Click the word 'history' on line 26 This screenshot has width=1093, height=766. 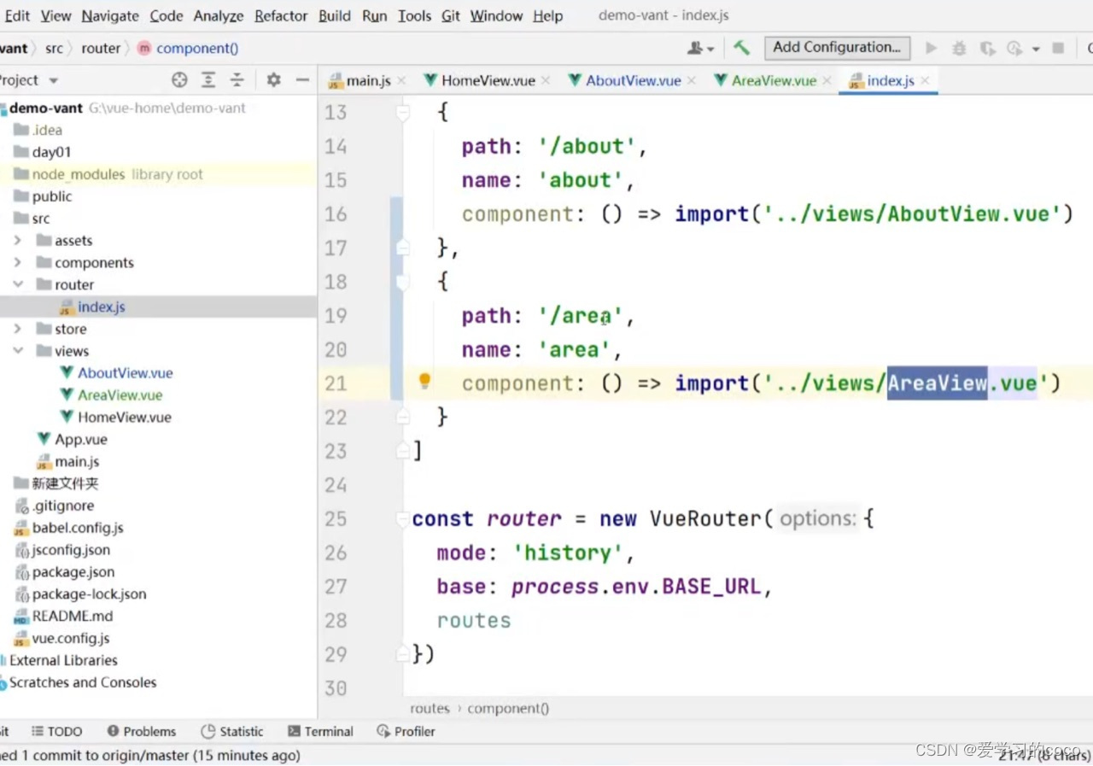click(568, 553)
